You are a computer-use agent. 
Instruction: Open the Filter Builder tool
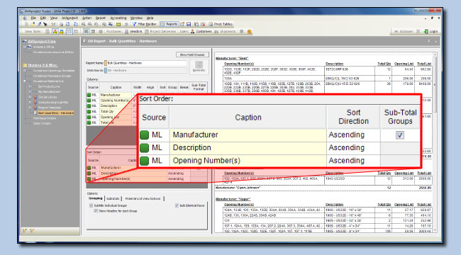[144, 24]
